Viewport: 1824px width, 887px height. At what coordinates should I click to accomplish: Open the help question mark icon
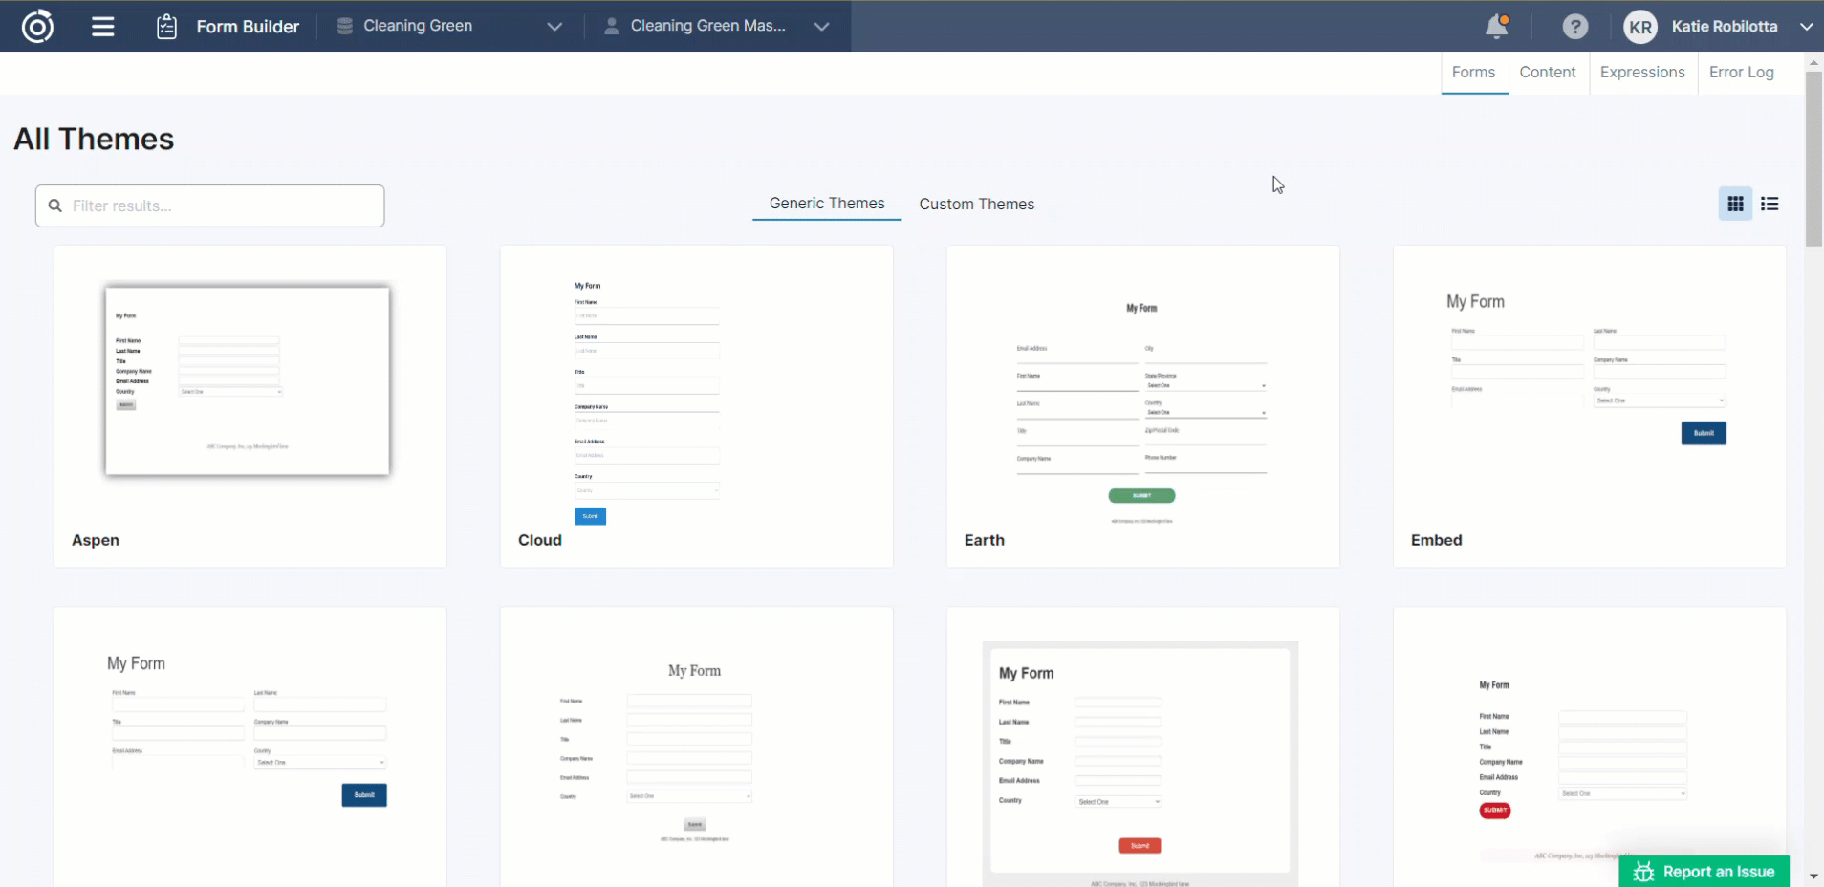click(1574, 27)
